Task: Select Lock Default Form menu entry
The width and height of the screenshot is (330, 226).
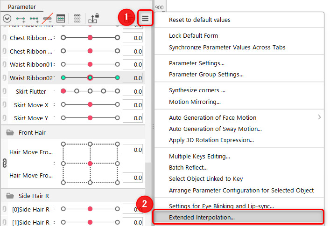Action: pyautogui.click(x=193, y=36)
